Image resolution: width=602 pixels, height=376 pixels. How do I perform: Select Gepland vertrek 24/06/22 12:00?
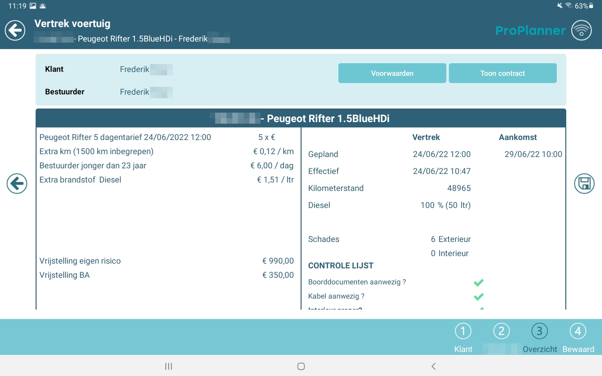[x=442, y=154]
